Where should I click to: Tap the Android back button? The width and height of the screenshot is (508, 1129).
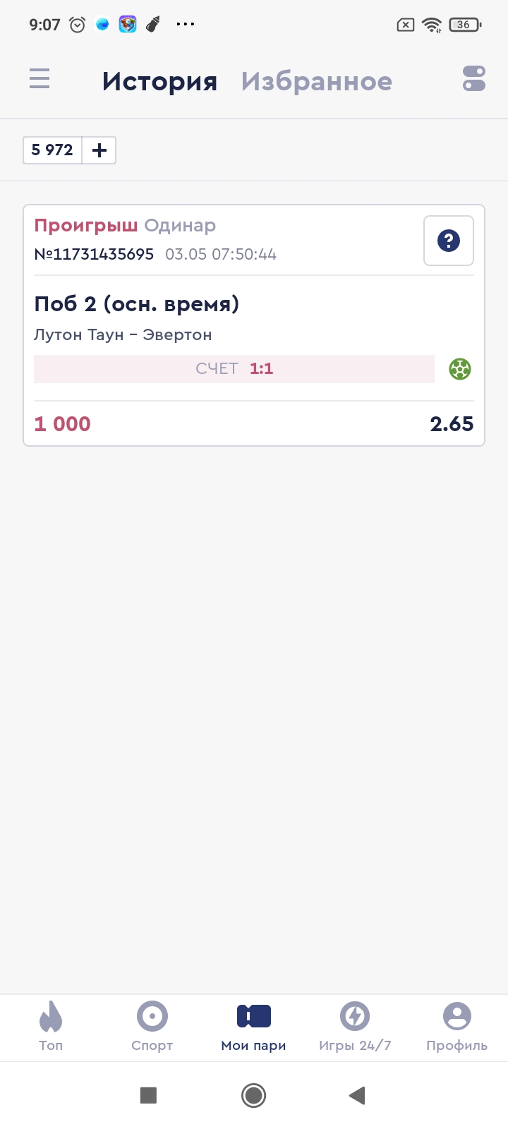pyautogui.click(x=357, y=1095)
